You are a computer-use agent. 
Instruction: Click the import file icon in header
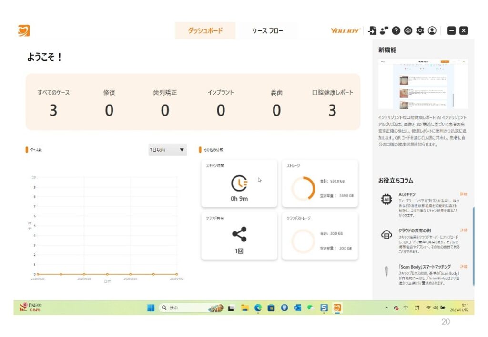coord(373,30)
